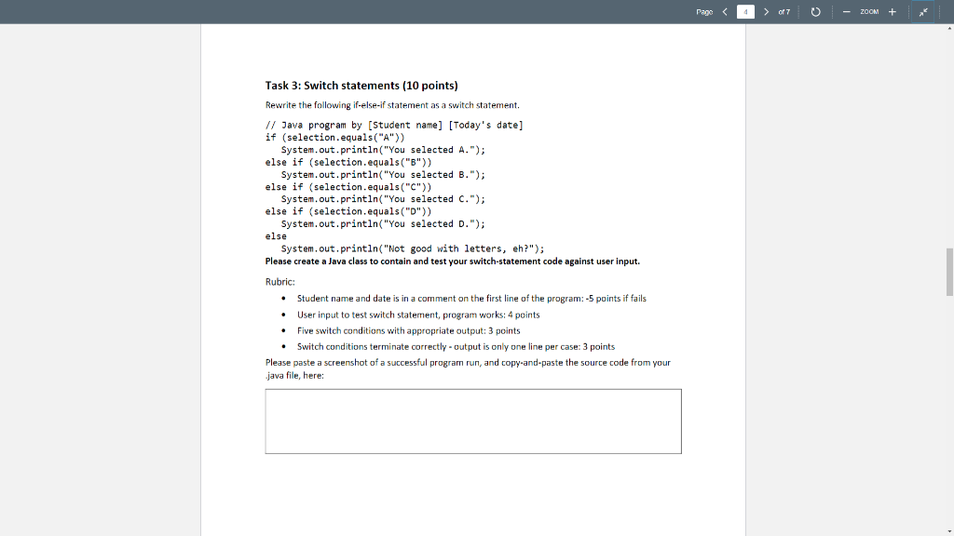This screenshot has width=954, height=536.
Task: Select the page number input showing 4
Action: pos(745,11)
